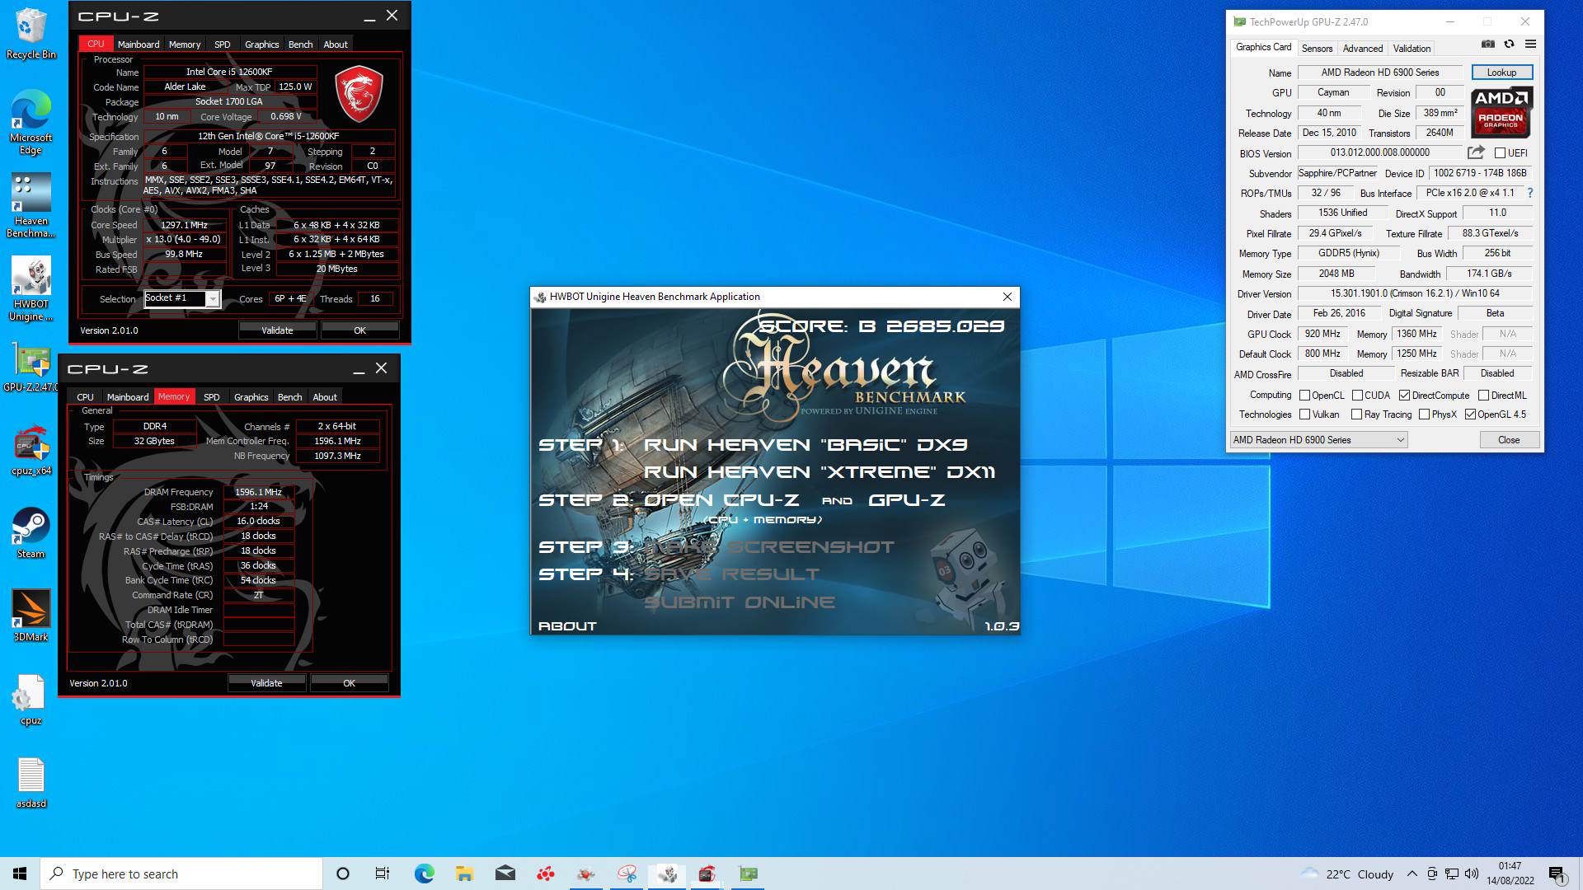Toggle UEFI checkbox in GPU-Z
This screenshot has width=1583, height=890.
[x=1500, y=153]
